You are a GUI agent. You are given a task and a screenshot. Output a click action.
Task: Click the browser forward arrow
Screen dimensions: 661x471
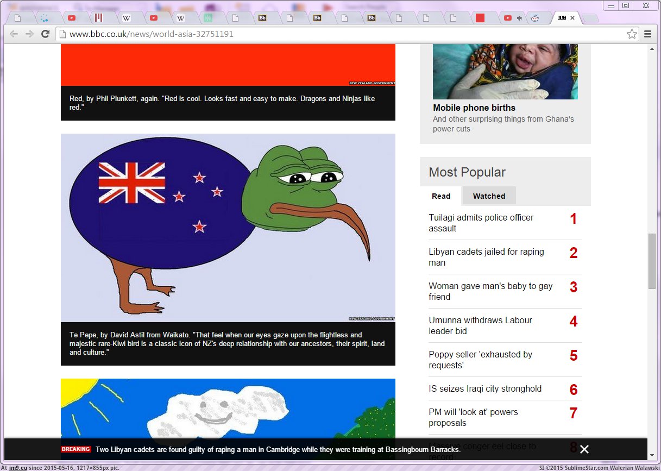point(29,34)
